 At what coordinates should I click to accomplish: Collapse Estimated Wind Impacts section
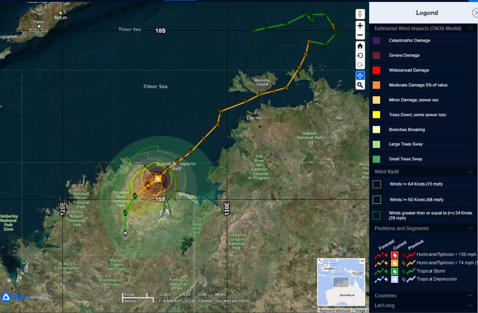[x=470, y=29]
